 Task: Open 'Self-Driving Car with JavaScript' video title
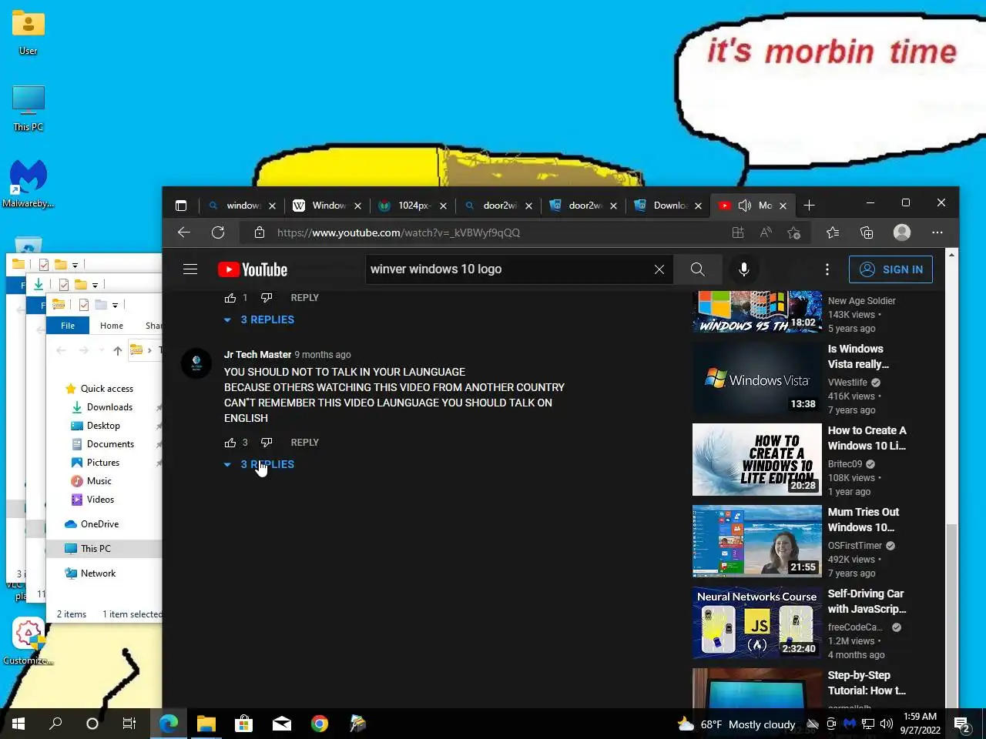pyautogui.click(x=867, y=601)
